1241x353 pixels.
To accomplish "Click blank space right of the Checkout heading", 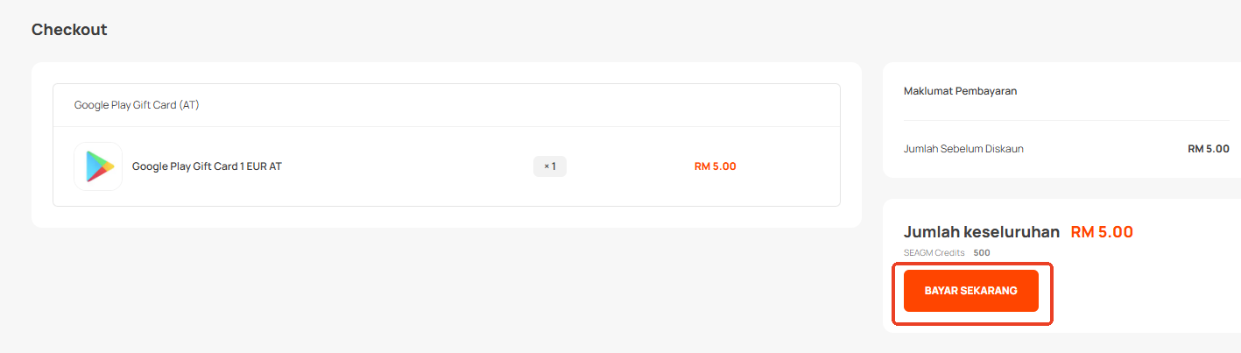I will pyautogui.click(x=438, y=30).
